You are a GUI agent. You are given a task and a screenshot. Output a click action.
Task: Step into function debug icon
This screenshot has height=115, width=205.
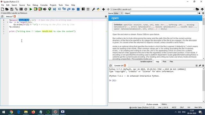click(x=64, y=9)
